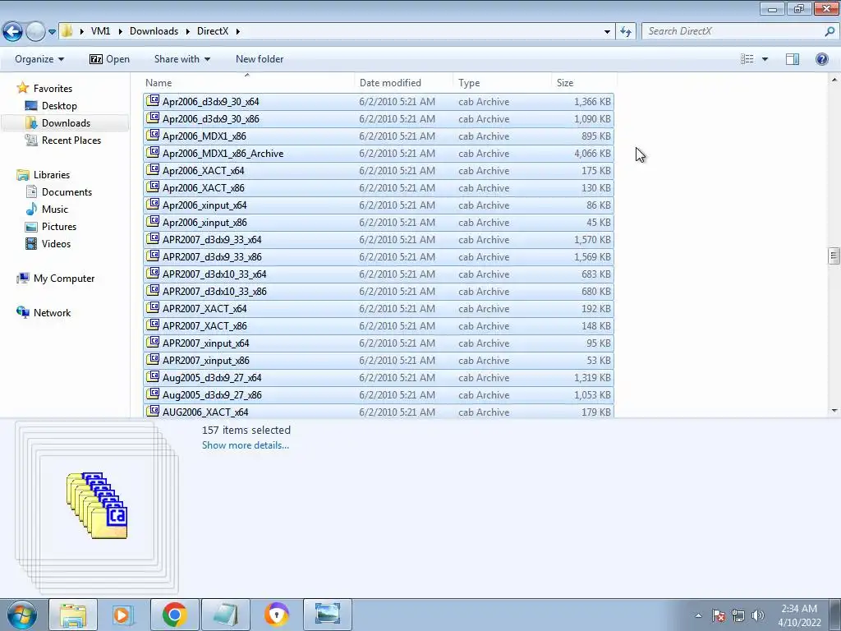841x631 pixels.
Task: Select the Videos library
Action: pos(56,243)
